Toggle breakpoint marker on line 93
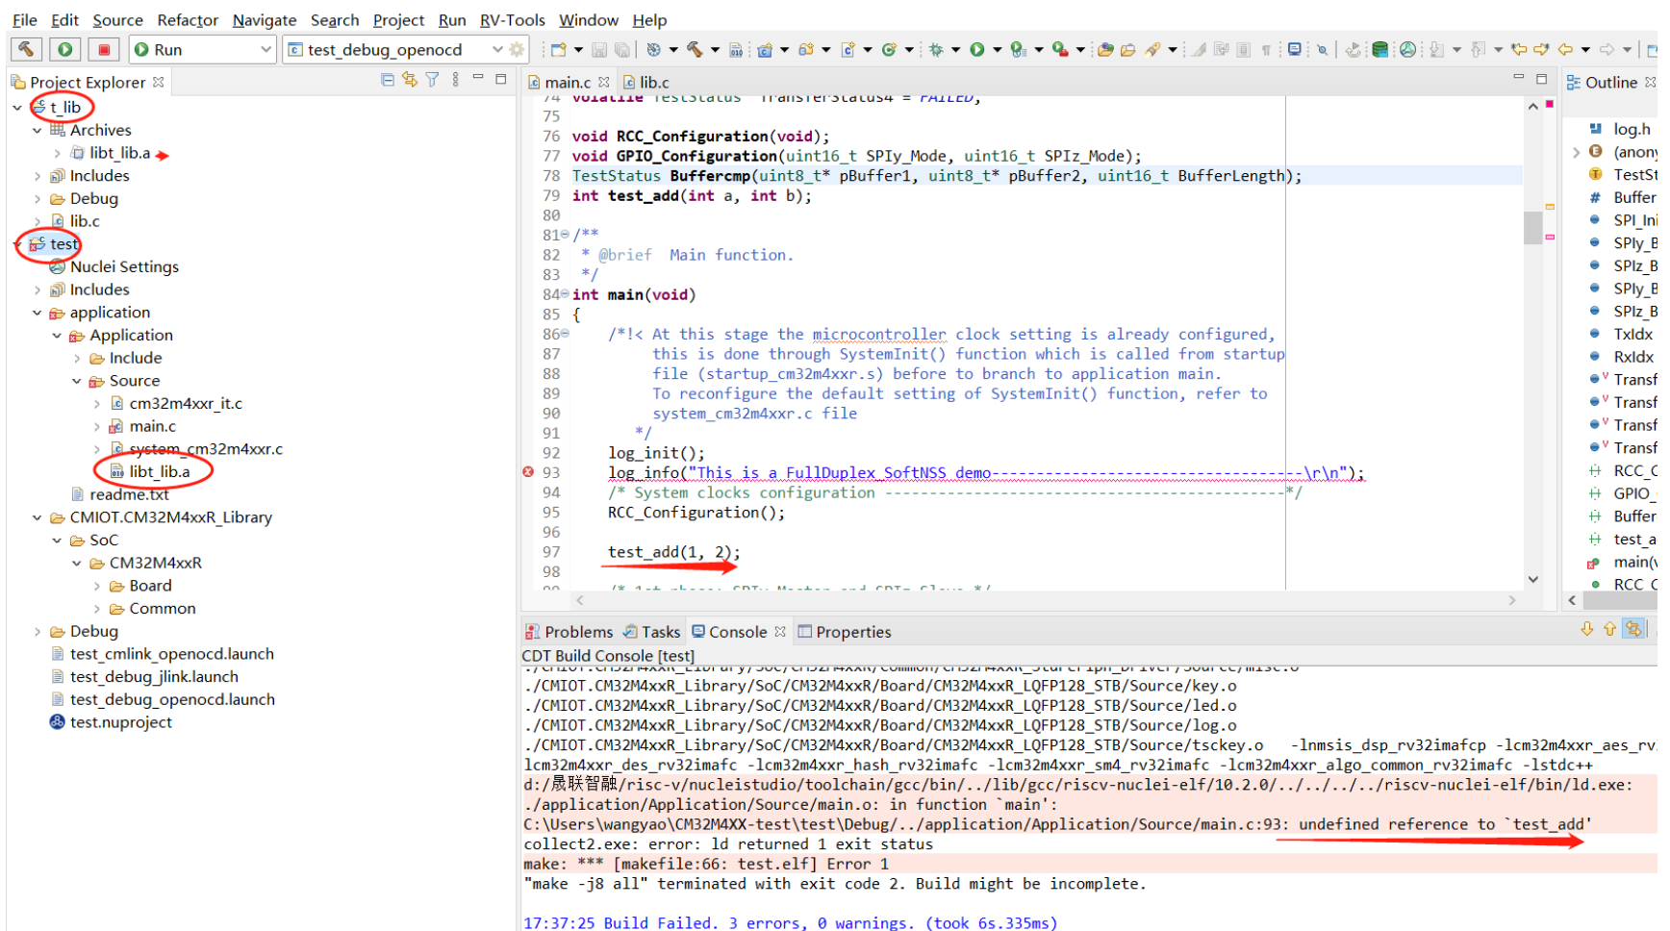The width and height of the screenshot is (1670, 931). pyautogui.click(x=528, y=472)
